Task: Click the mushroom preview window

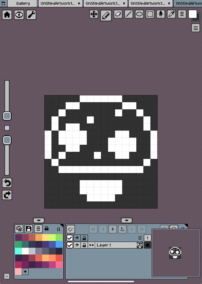Action: [176, 253]
